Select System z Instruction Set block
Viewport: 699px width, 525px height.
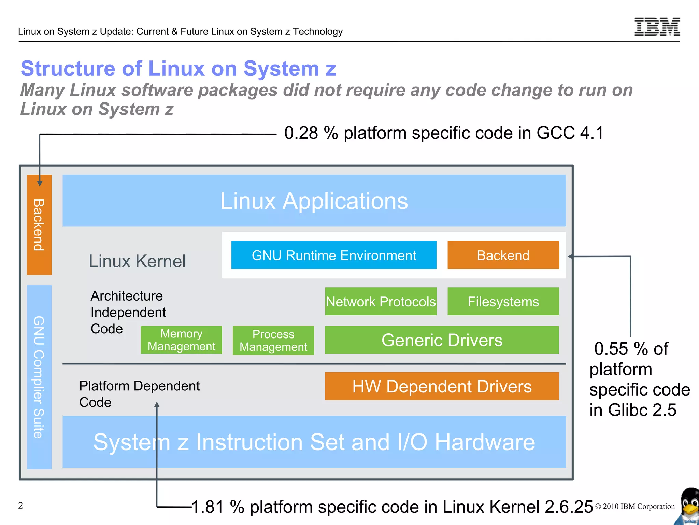point(314,442)
